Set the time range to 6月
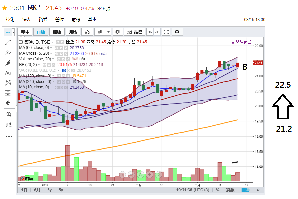 [37, 190]
